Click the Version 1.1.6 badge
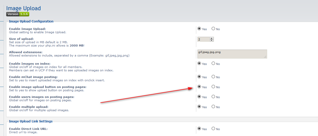The width and height of the screenshot is (318, 136). pos(18,14)
